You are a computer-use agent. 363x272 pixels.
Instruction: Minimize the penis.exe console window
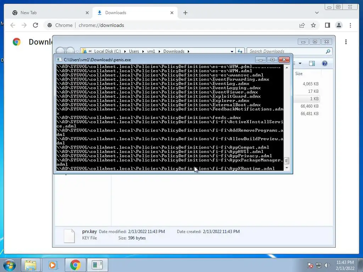[x=261, y=60]
